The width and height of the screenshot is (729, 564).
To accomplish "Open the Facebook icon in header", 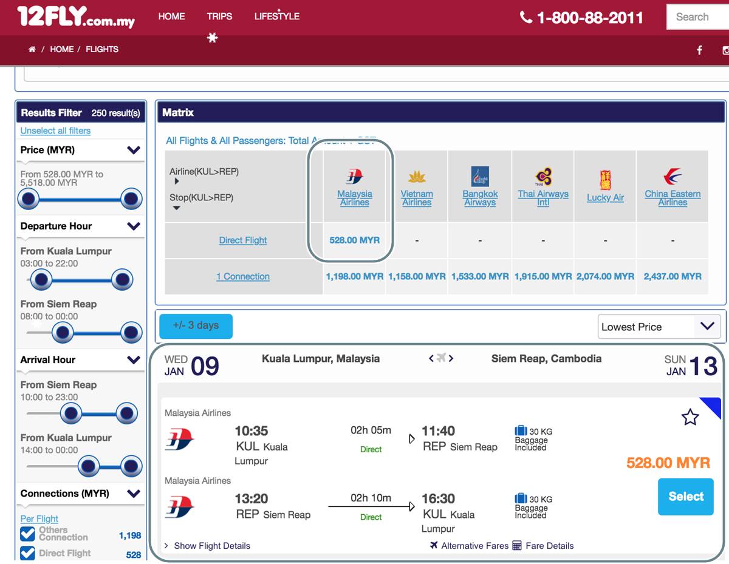I will [x=699, y=50].
